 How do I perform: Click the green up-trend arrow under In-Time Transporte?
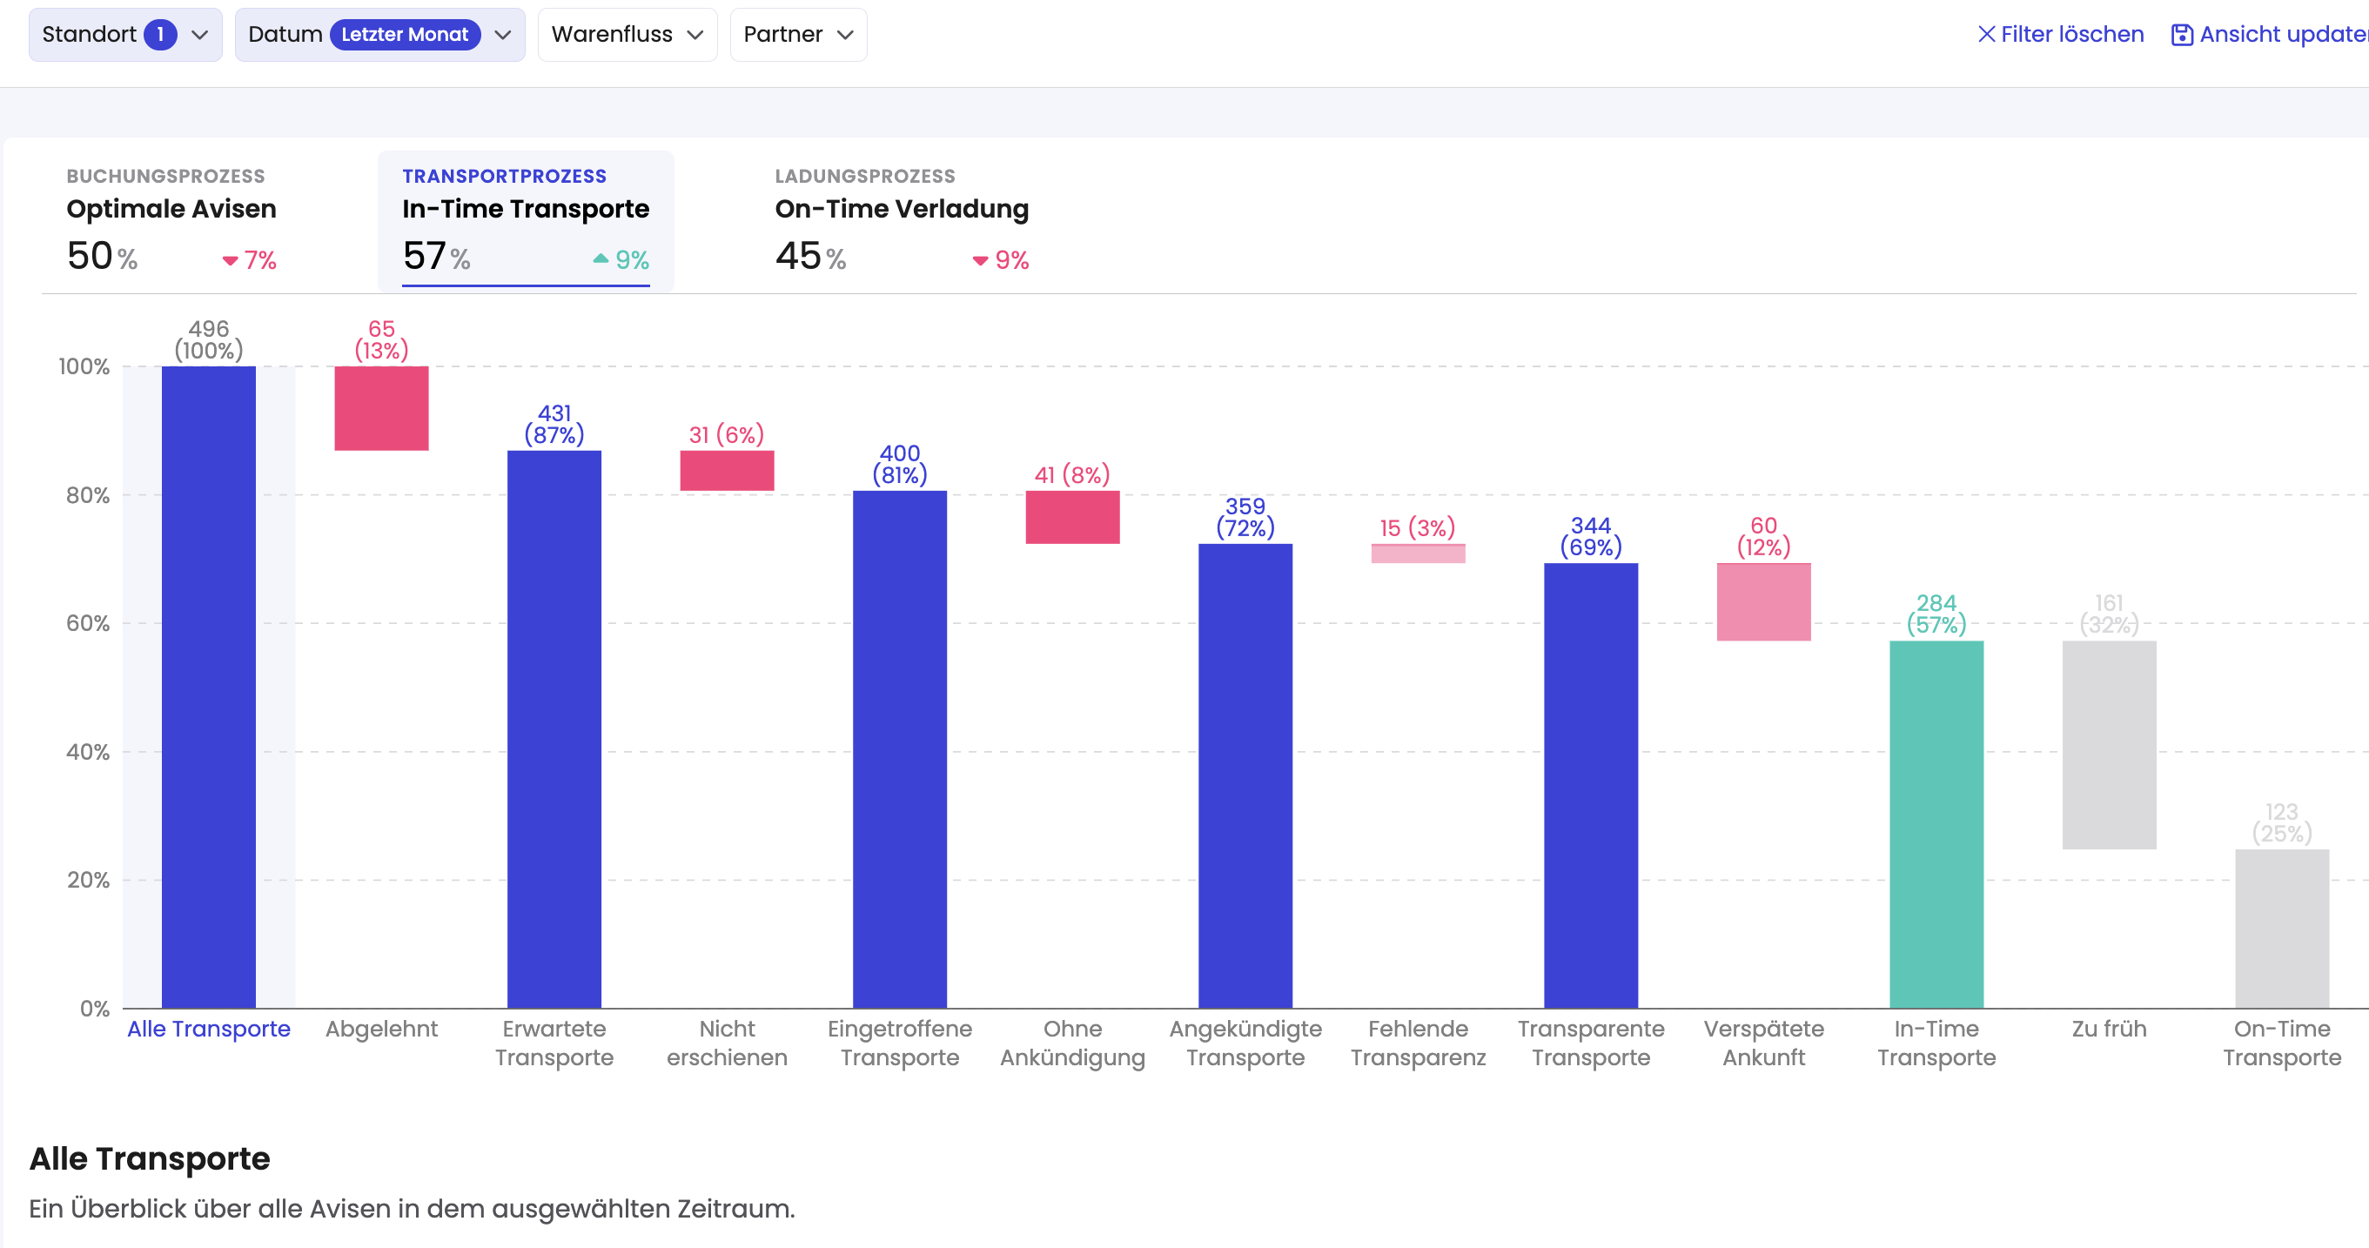(601, 259)
